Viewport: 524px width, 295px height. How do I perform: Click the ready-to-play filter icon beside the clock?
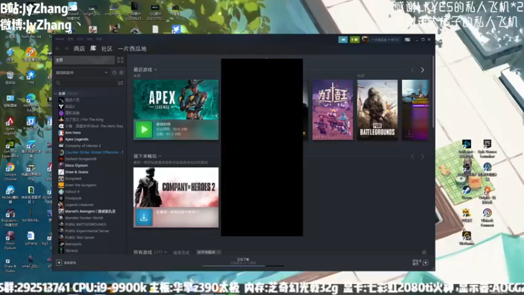point(121,73)
